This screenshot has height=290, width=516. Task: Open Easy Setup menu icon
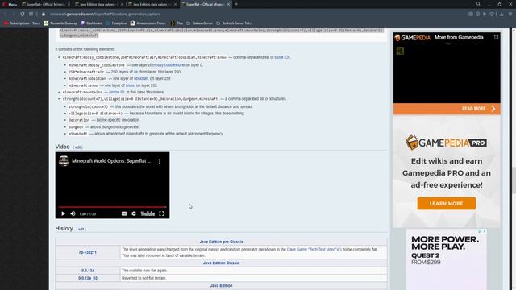point(510,14)
